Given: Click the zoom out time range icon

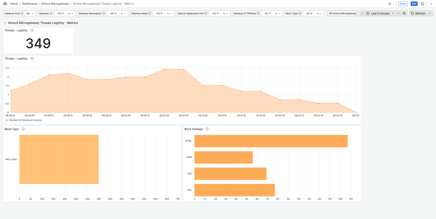Looking at the screenshot, I should click(404, 13).
